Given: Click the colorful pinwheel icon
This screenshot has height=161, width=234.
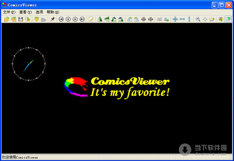Looking at the screenshot, I should 221,19.
